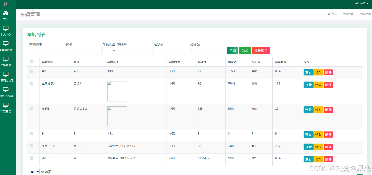Click 删除 for 小型巴士1
The image size is (372, 175).
tap(328, 159)
